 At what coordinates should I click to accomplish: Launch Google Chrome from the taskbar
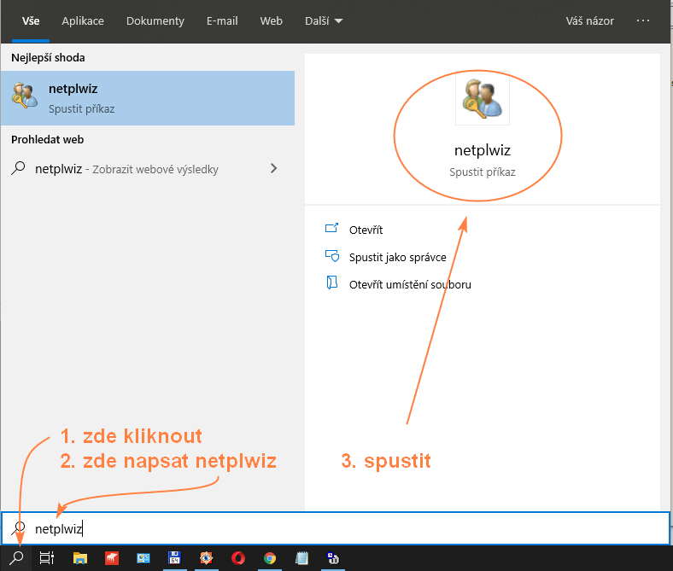coord(270,558)
